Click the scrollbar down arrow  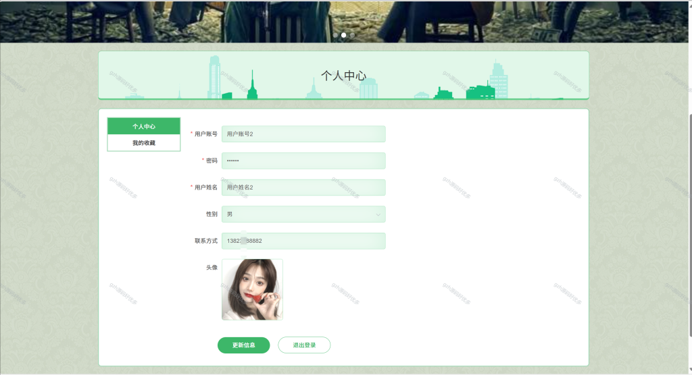pos(690,371)
